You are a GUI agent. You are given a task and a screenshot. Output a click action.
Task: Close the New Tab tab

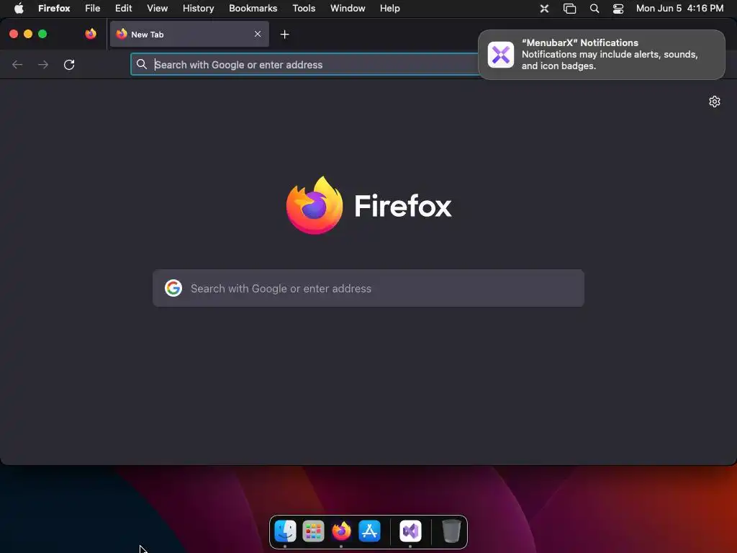[x=258, y=34]
